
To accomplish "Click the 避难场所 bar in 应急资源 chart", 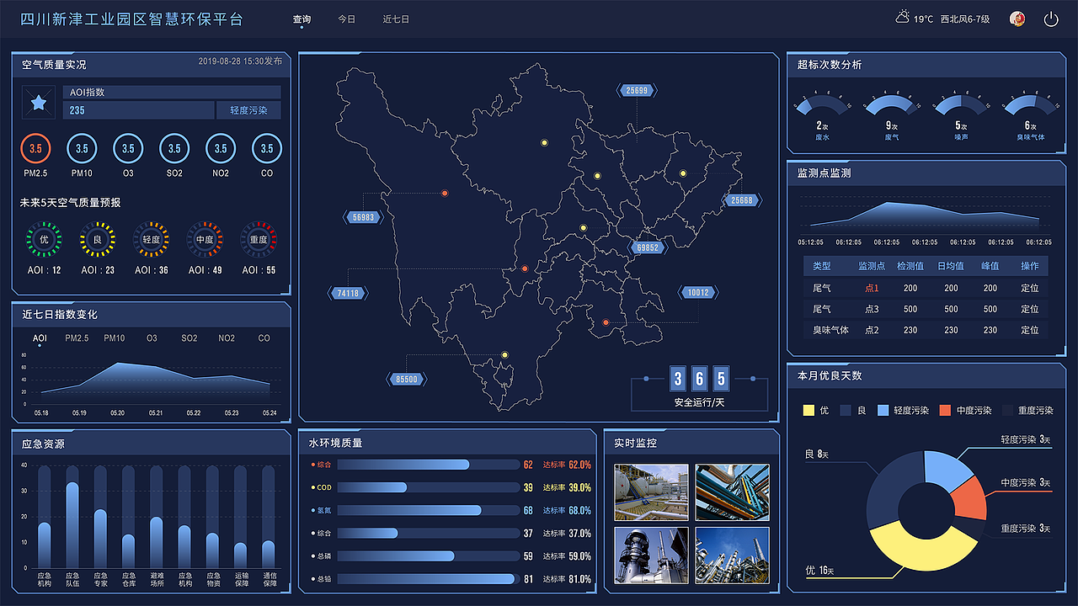I will tap(156, 542).
